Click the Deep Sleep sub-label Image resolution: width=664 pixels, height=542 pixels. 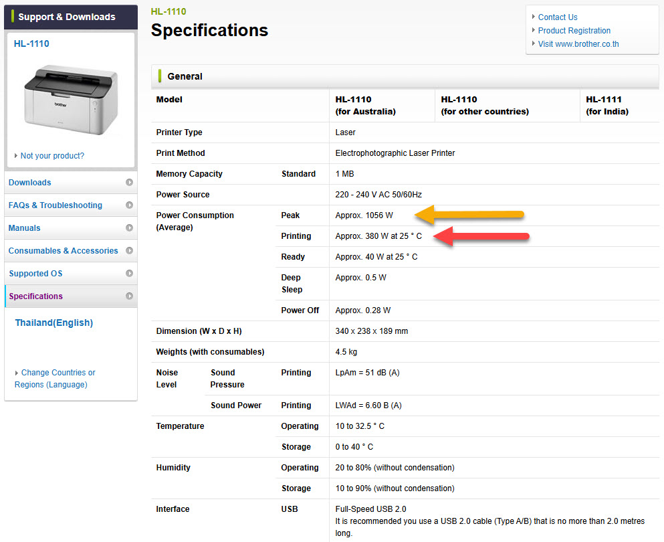click(x=292, y=284)
